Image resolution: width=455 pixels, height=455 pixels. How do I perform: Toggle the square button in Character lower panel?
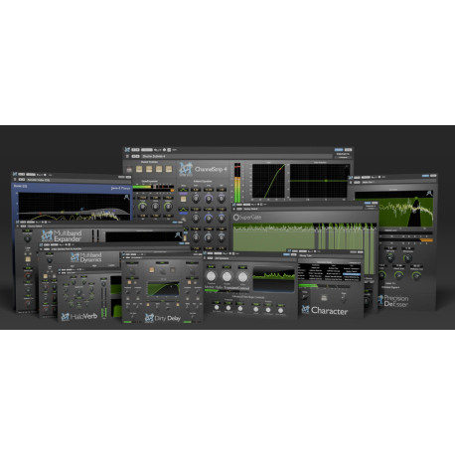(x=324, y=298)
